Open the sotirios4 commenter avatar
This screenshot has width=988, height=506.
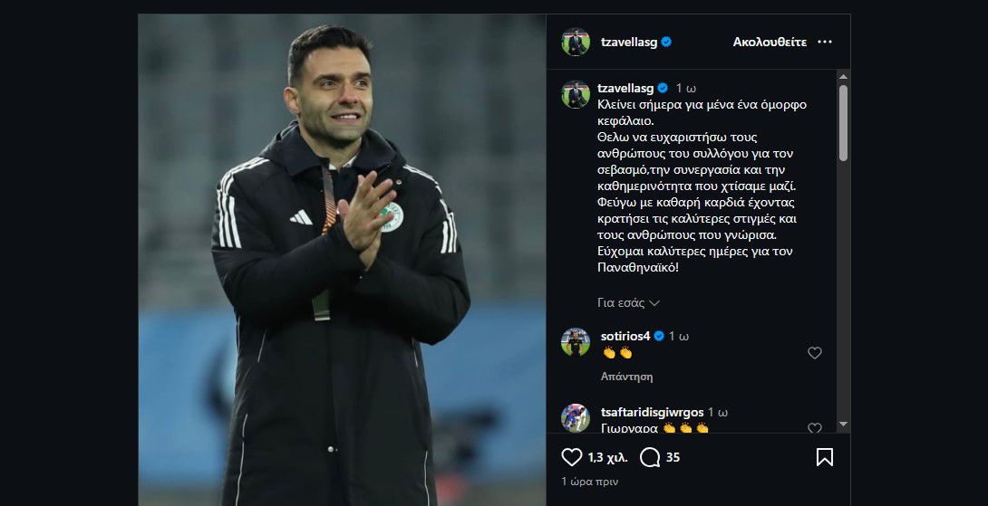(x=575, y=342)
